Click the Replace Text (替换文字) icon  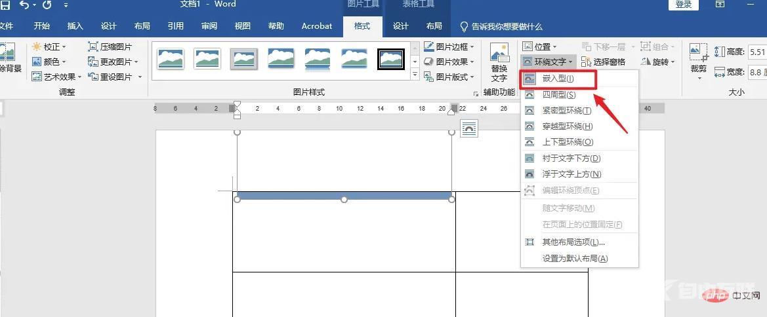coord(499,54)
